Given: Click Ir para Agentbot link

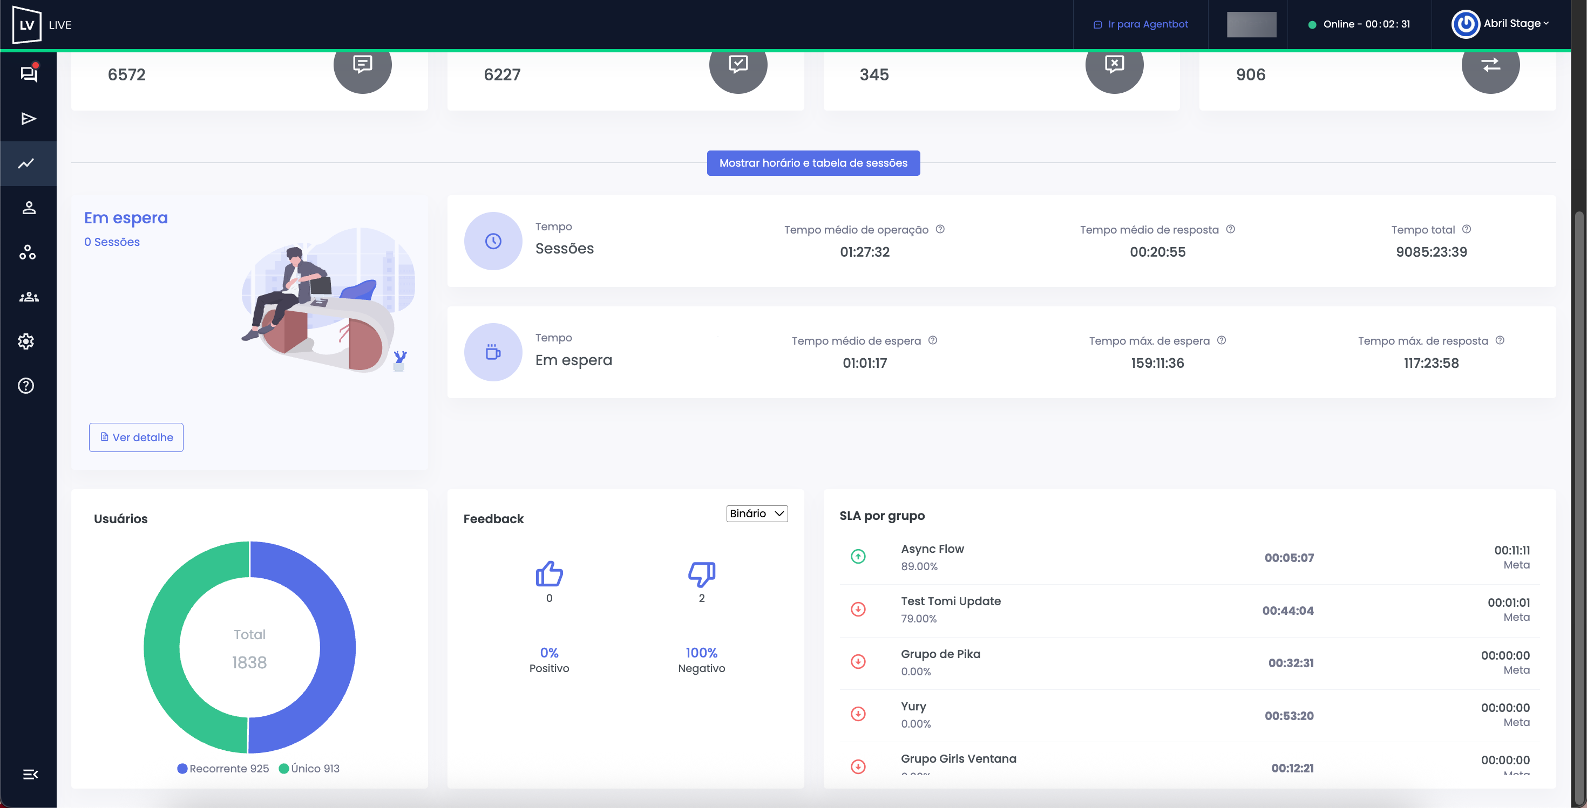Looking at the screenshot, I should click(x=1141, y=25).
